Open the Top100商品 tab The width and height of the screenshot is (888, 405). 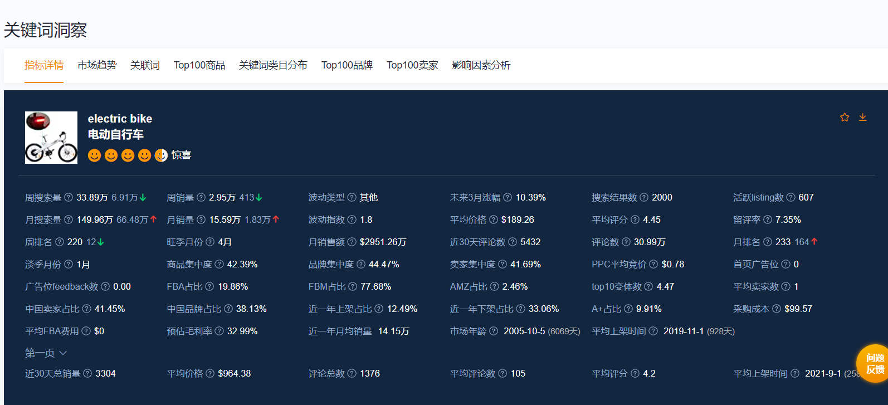point(199,65)
